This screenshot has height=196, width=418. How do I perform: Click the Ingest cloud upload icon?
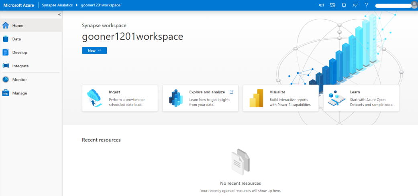95,98
